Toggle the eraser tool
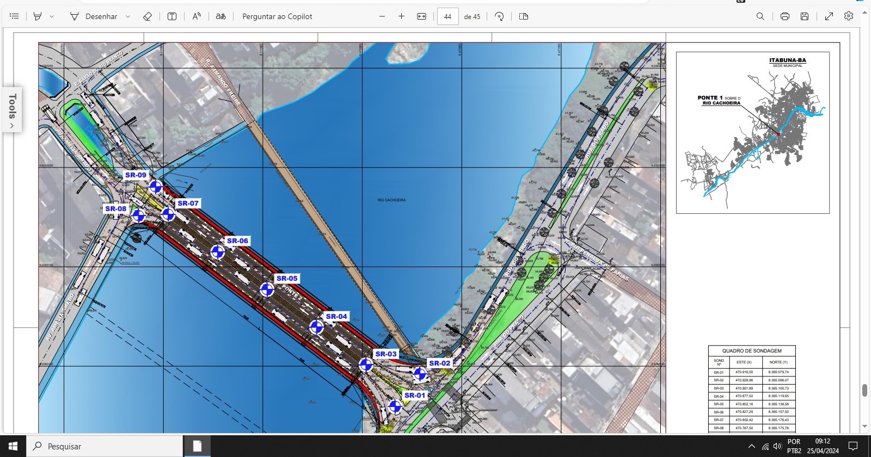This screenshot has width=871, height=457. (147, 16)
